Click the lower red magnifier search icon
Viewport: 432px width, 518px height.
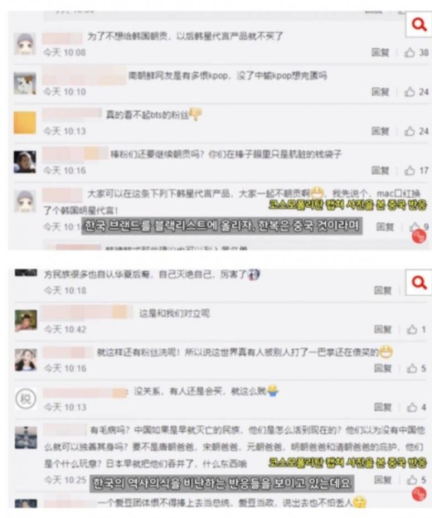click(x=419, y=283)
